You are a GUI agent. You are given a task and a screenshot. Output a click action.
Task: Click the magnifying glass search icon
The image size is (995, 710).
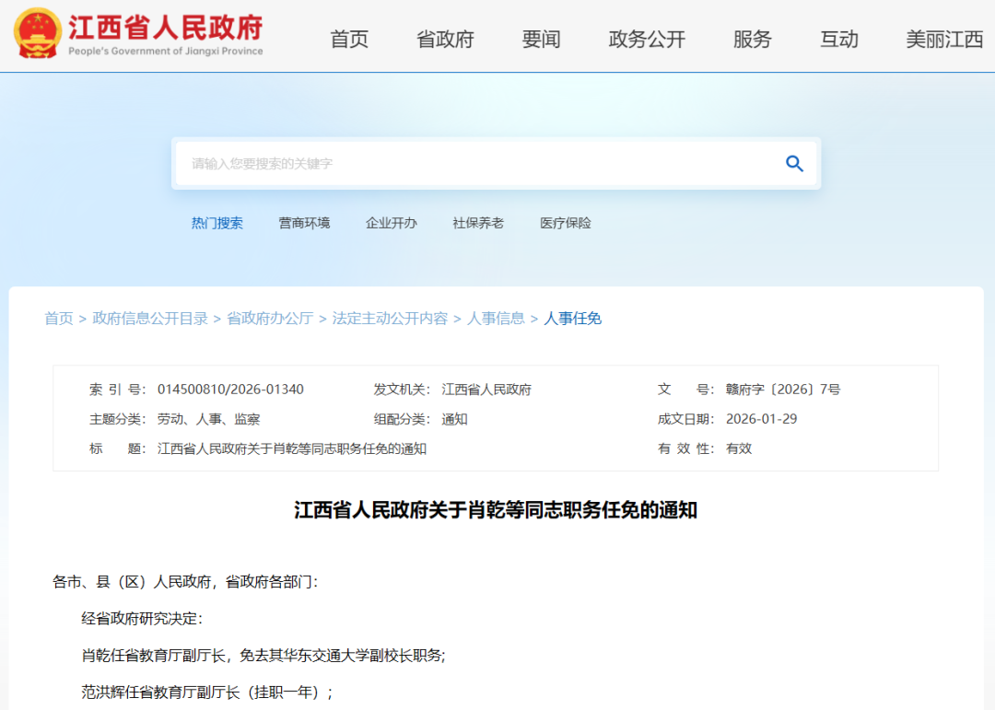tap(794, 164)
